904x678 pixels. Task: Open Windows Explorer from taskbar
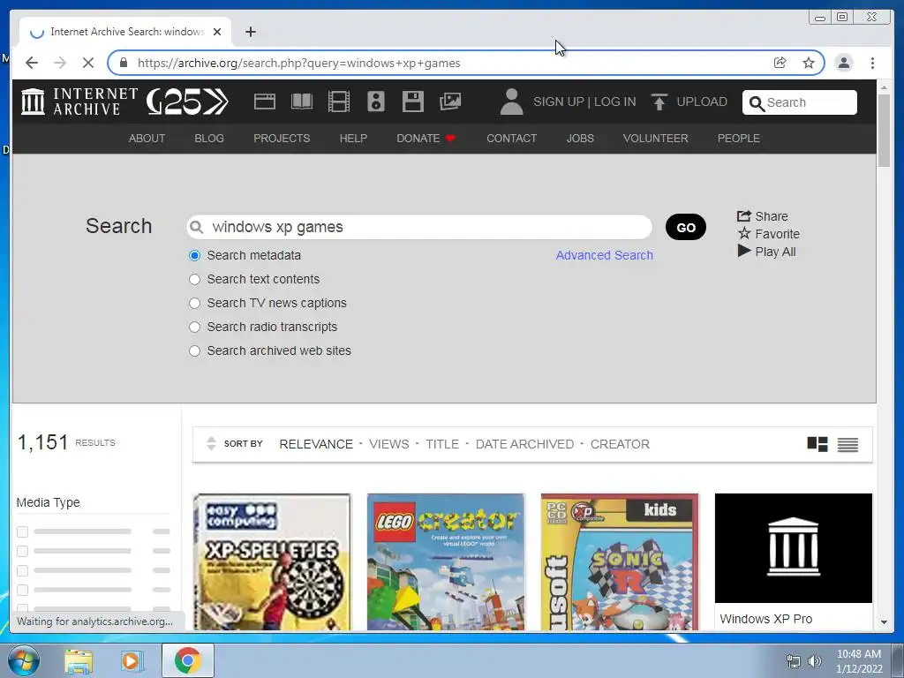coord(79,661)
